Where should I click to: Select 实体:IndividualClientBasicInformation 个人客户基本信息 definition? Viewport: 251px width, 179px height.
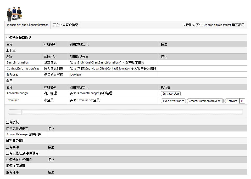click(113, 62)
